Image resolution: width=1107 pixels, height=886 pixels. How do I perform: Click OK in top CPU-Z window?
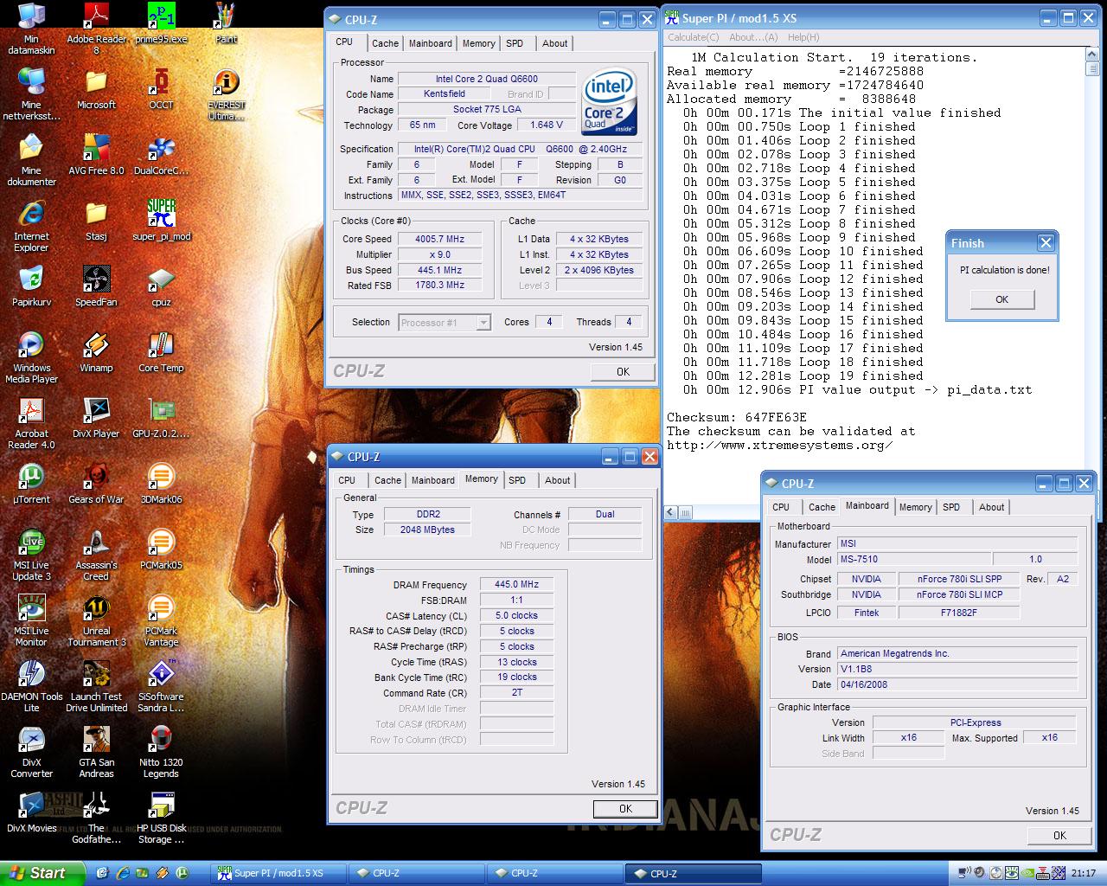[623, 372]
